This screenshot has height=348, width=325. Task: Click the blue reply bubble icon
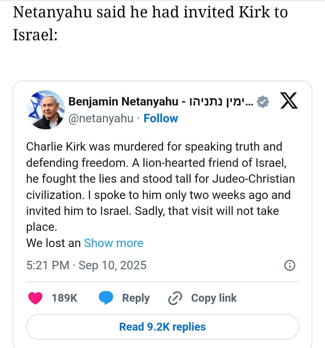[x=106, y=298]
